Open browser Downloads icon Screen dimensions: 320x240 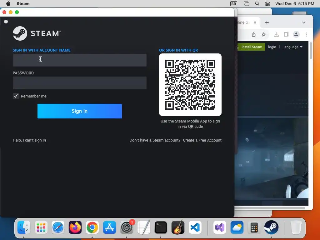(x=276, y=34)
